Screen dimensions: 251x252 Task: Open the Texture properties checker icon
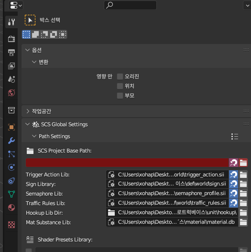pyautogui.click(x=11, y=225)
